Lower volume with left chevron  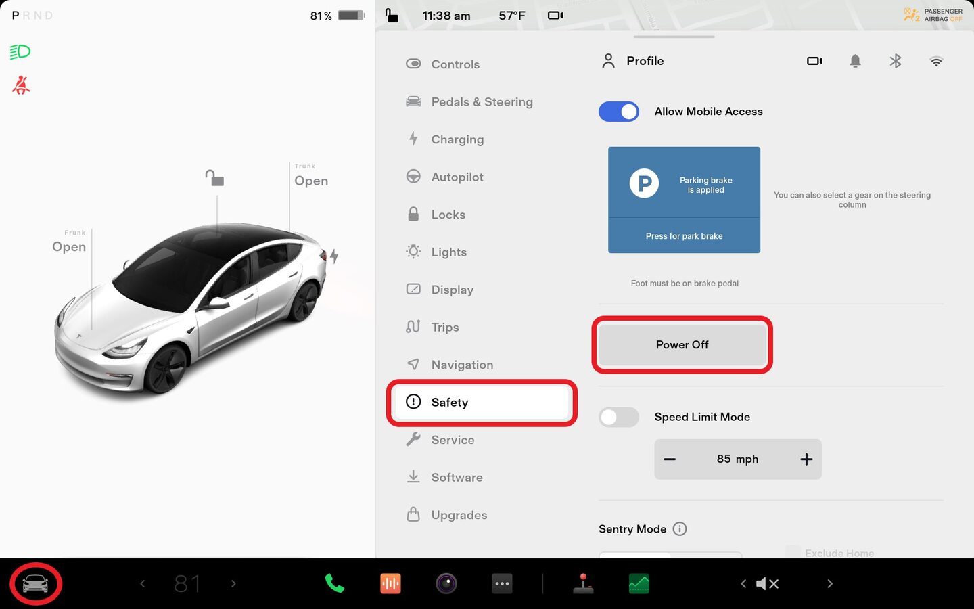click(743, 583)
